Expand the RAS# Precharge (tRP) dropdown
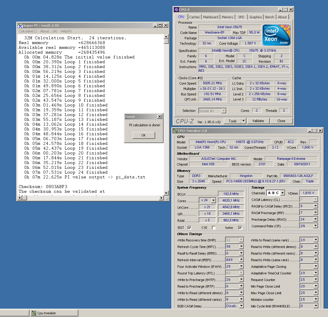 click(x=316, y=213)
